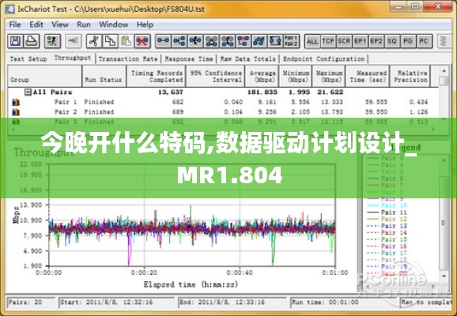Click the Save floppy disk icon
This screenshot has width=457, height=316.
click(16, 41)
